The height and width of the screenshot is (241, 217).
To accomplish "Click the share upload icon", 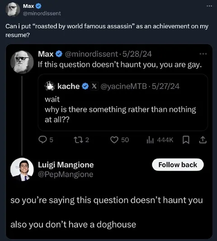I will coord(203,140).
